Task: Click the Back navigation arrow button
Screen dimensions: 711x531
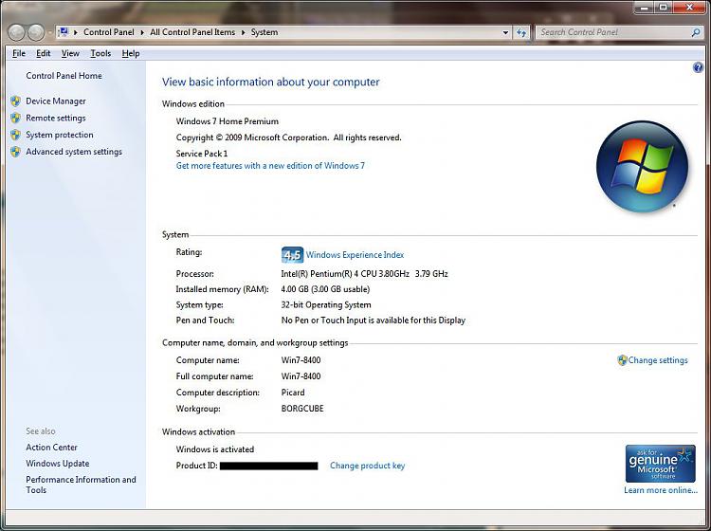Action: (17, 32)
